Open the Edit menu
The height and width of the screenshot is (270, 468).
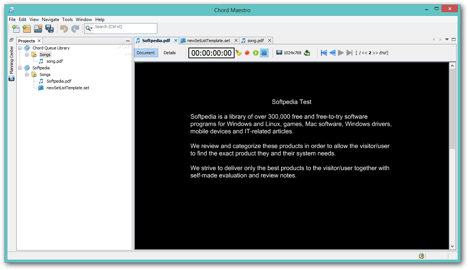23,20
